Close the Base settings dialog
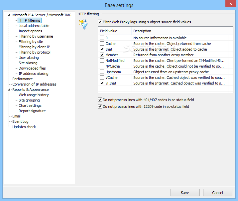238x201 pixels. 230,4
